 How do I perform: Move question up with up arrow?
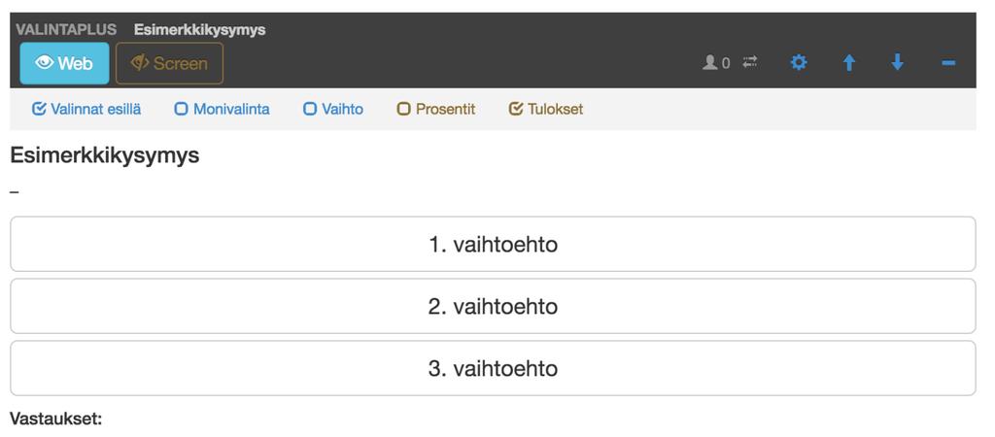click(849, 62)
